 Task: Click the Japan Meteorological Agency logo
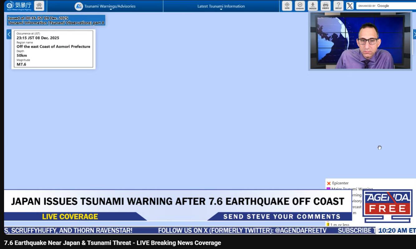coord(19,6)
